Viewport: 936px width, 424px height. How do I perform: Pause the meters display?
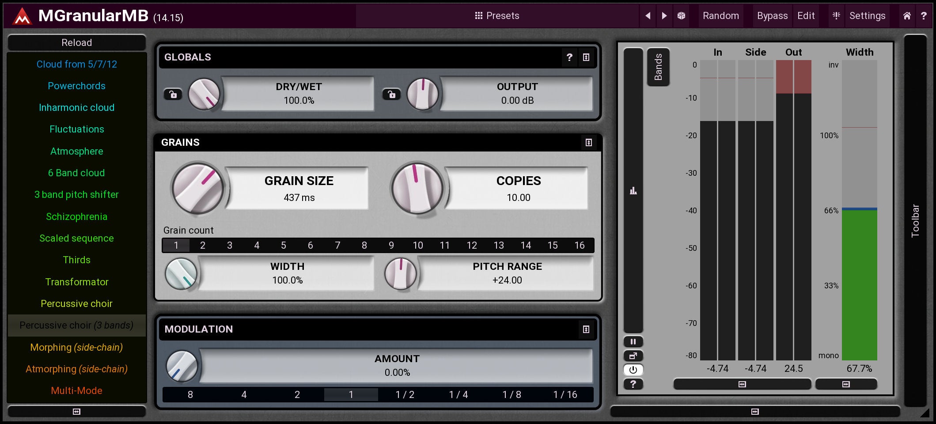coord(633,341)
